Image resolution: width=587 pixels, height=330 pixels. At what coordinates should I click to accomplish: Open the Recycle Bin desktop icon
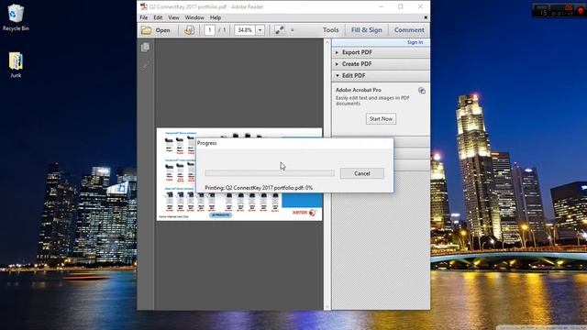16,17
